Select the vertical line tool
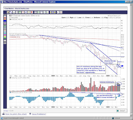 [17, 12]
